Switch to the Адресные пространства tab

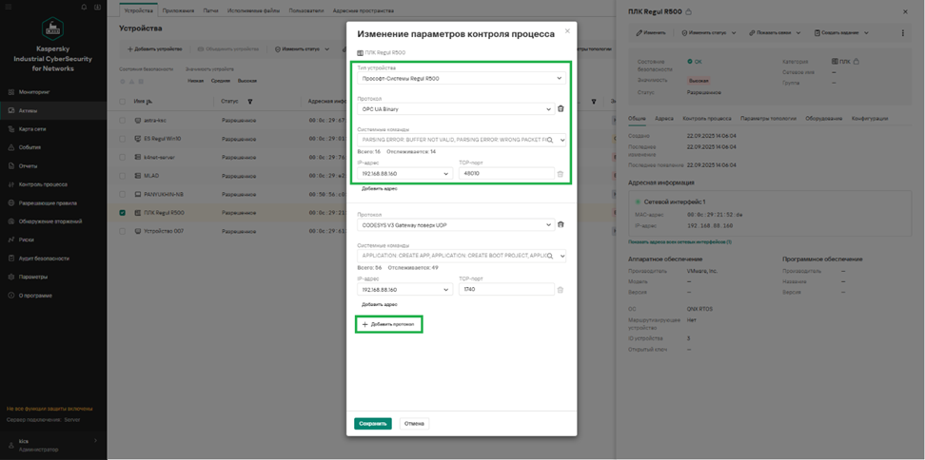click(x=364, y=10)
